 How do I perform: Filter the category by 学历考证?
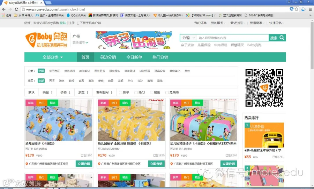click(54, 71)
